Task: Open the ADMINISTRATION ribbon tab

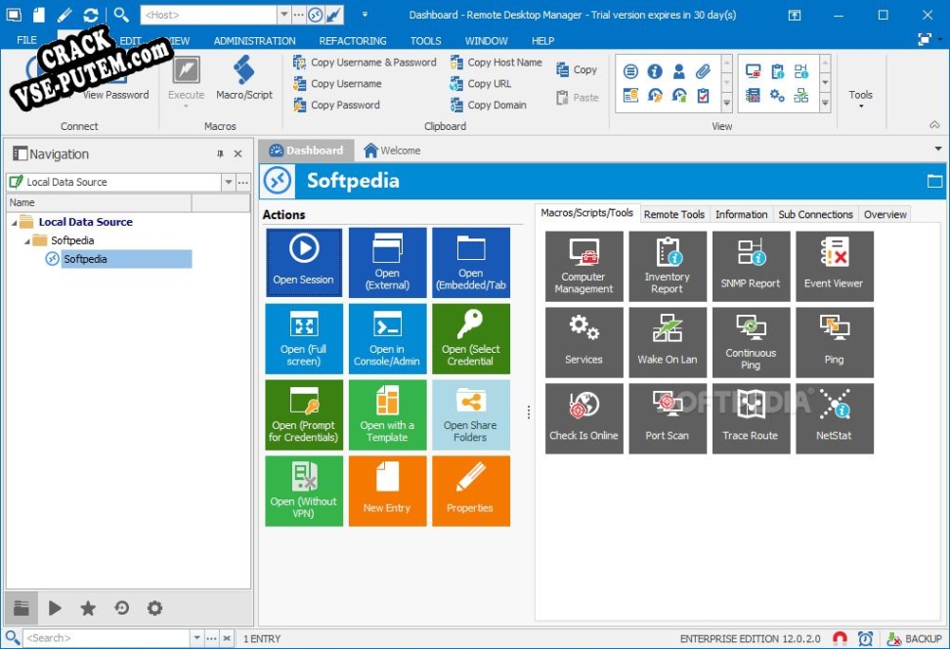Action: point(254,41)
